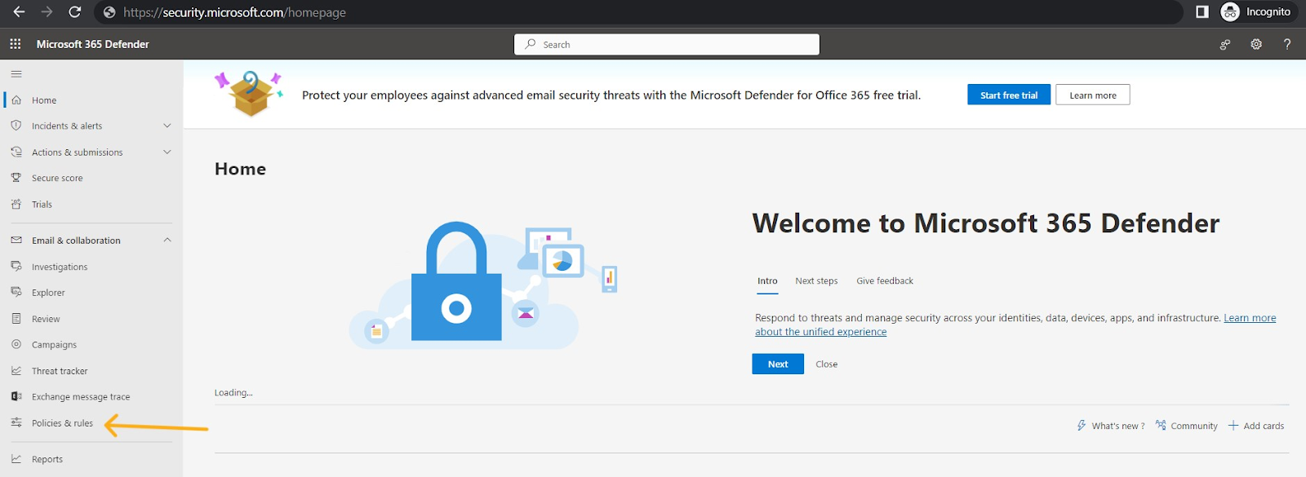The height and width of the screenshot is (477, 1306).
Task: Click the Reports chart icon
Action: pos(16,459)
